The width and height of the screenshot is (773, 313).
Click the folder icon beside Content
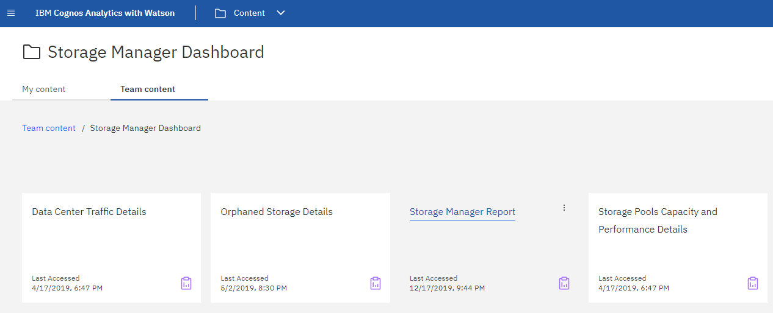click(x=220, y=13)
